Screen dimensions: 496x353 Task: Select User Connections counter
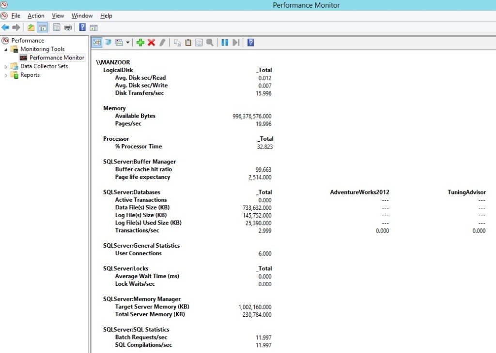click(138, 253)
